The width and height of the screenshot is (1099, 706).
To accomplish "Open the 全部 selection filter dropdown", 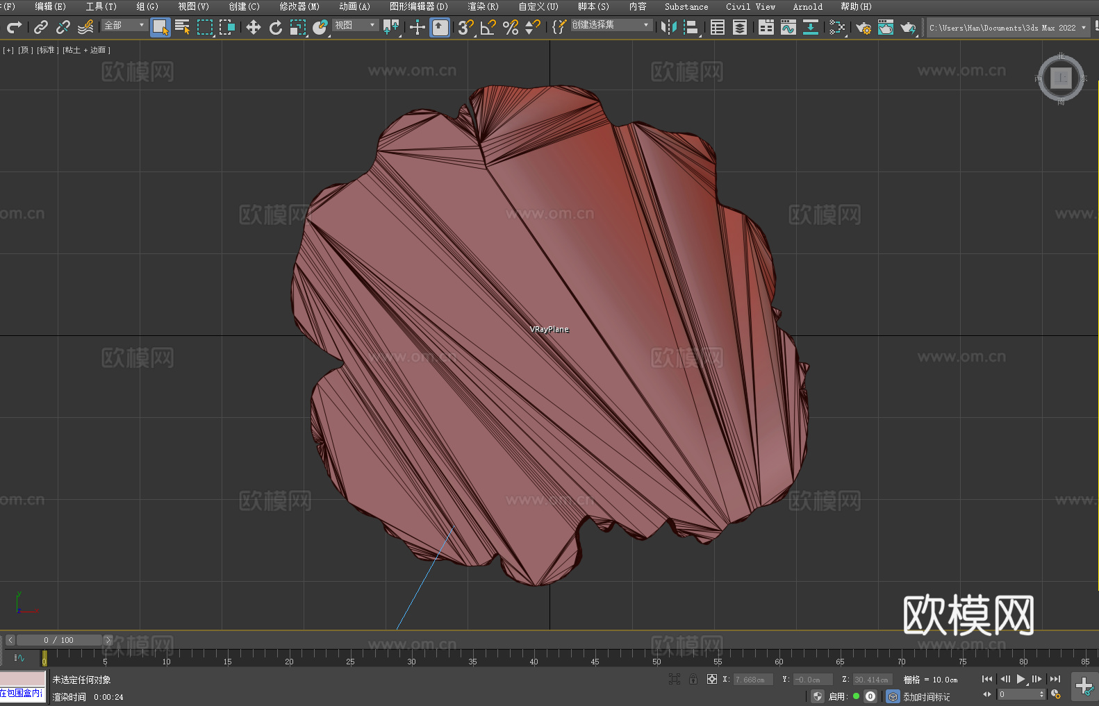I will 124,25.
